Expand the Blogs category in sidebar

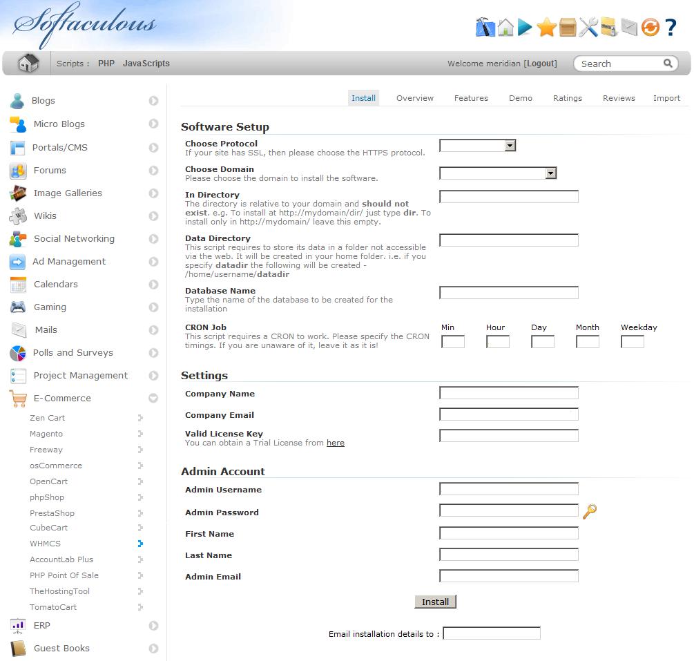[x=153, y=101]
